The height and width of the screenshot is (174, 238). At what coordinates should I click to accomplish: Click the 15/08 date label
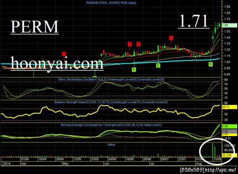(x=217, y=159)
